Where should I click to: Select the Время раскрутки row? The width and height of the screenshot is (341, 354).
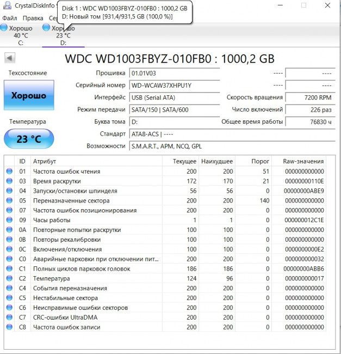pos(165,181)
